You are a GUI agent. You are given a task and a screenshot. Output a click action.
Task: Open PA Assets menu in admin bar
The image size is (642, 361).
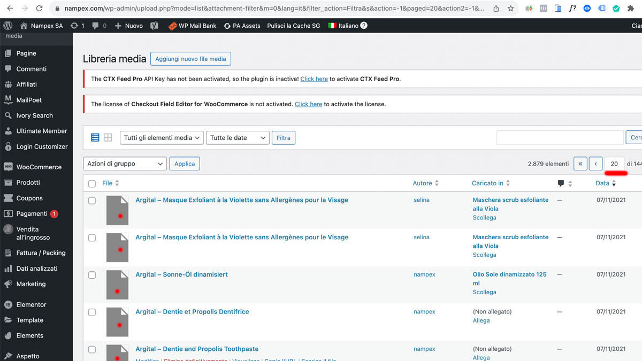(x=242, y=26)
